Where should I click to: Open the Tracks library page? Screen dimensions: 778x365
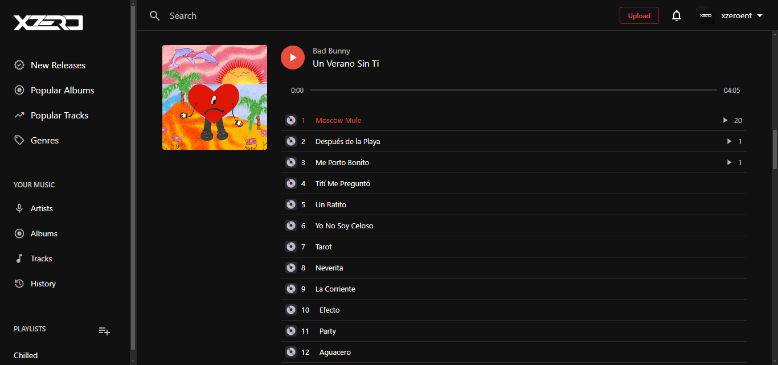41,259
